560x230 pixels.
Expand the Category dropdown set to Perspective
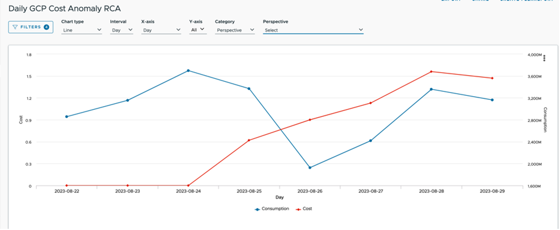pos(235,30)
